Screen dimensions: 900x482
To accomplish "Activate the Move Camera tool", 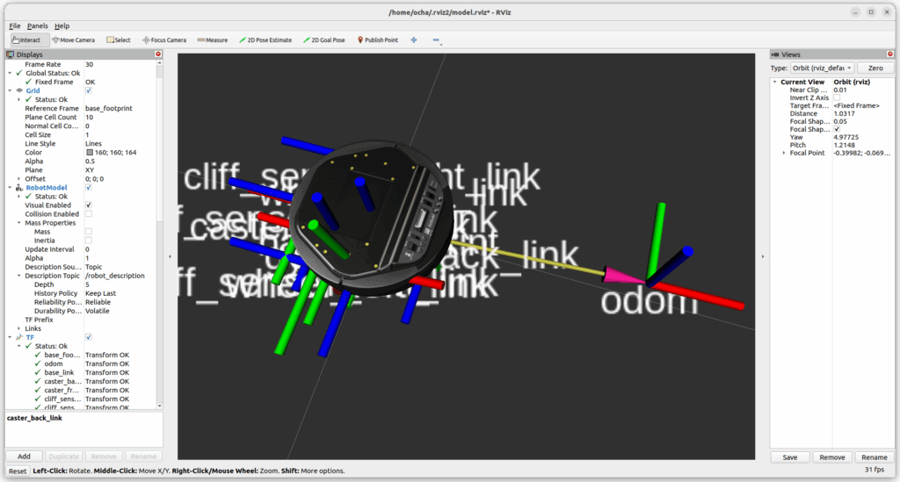I will coord(74,40).
